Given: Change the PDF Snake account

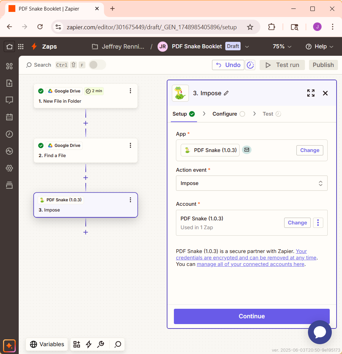Looking at the screenshot, I should click(x=297, y=223).
